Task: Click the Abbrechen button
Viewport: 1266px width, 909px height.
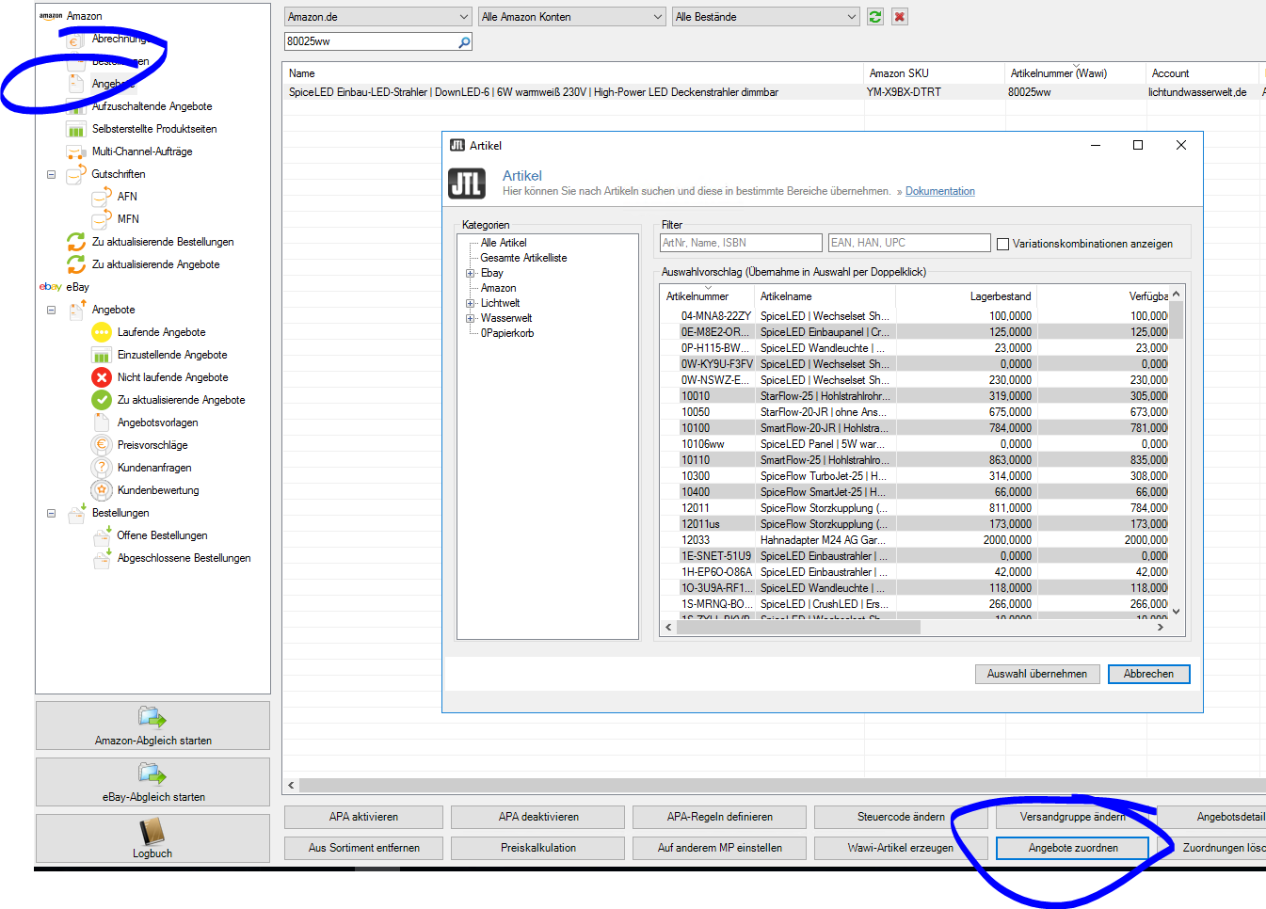Action: click(x=1148, y=674)
